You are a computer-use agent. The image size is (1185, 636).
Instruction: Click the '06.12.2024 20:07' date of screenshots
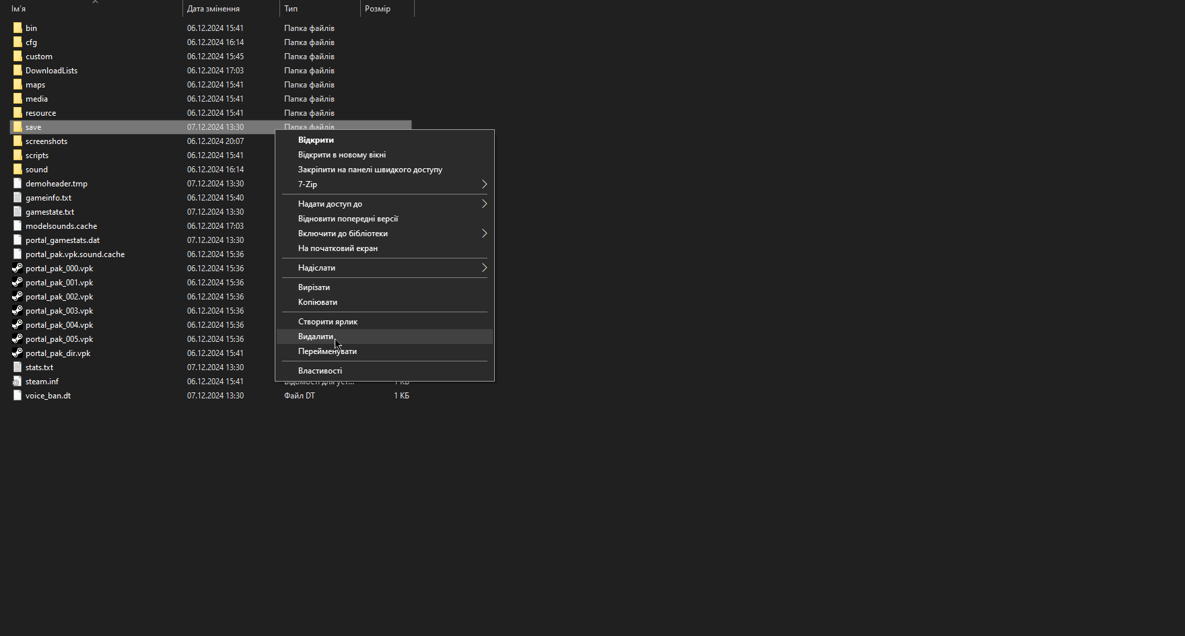(215, 141)
